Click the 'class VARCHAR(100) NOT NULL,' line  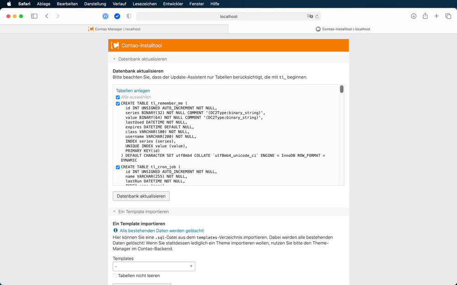[x=157, y=132]
